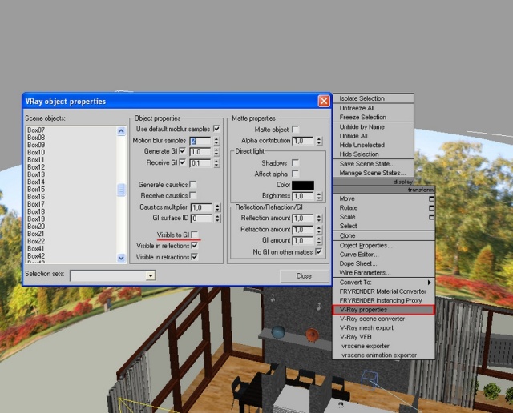Toggle Use default moblur samples checkbox

(x=216, y=129)
